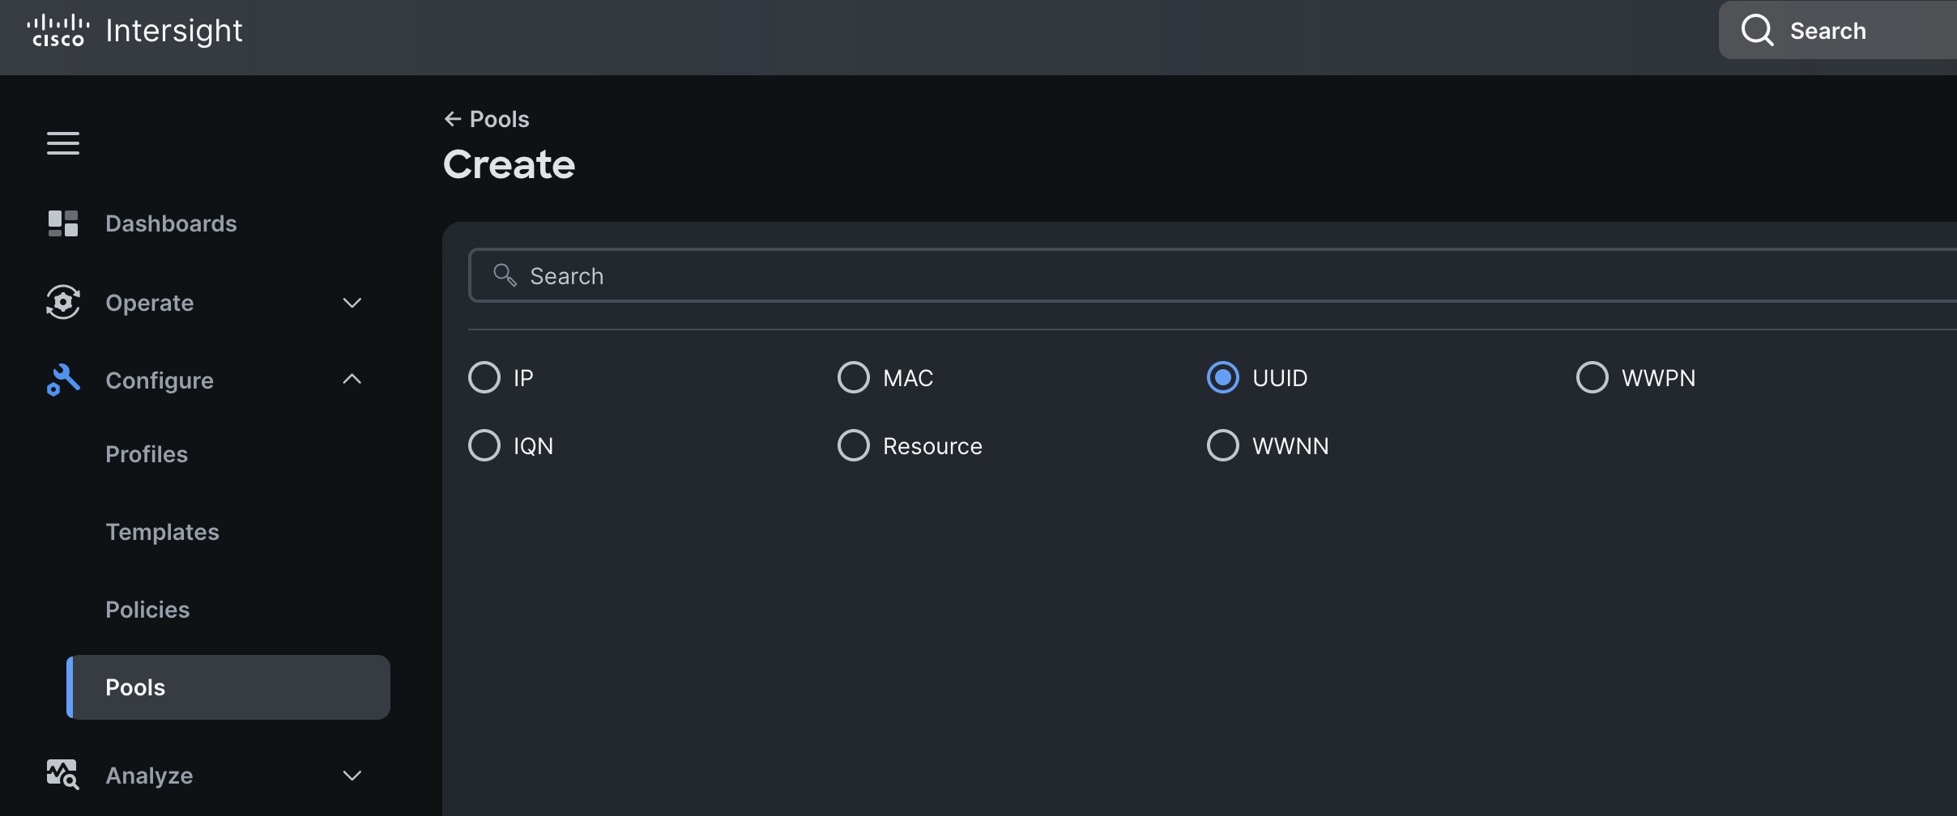
Task: Click the Cisco Intersight logo
Action: [134, 30]
